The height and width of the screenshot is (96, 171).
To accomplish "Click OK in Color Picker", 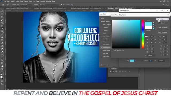I will tap(162, 19).
